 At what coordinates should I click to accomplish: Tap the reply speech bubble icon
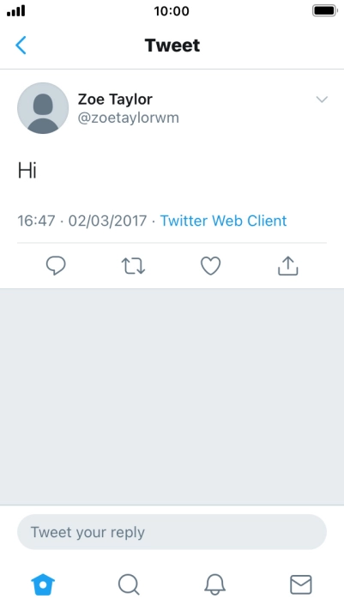[56, 266]
